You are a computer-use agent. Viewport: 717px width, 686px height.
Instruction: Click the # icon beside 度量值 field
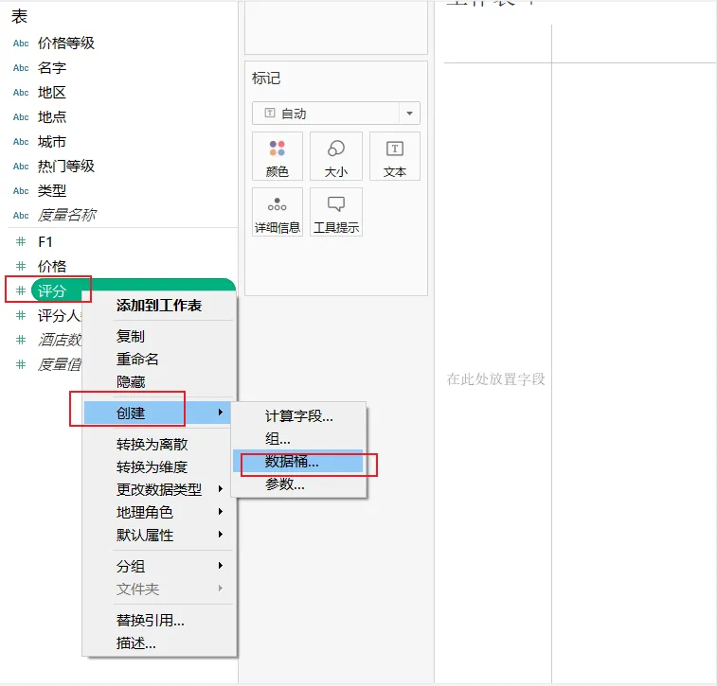point(21,364)
